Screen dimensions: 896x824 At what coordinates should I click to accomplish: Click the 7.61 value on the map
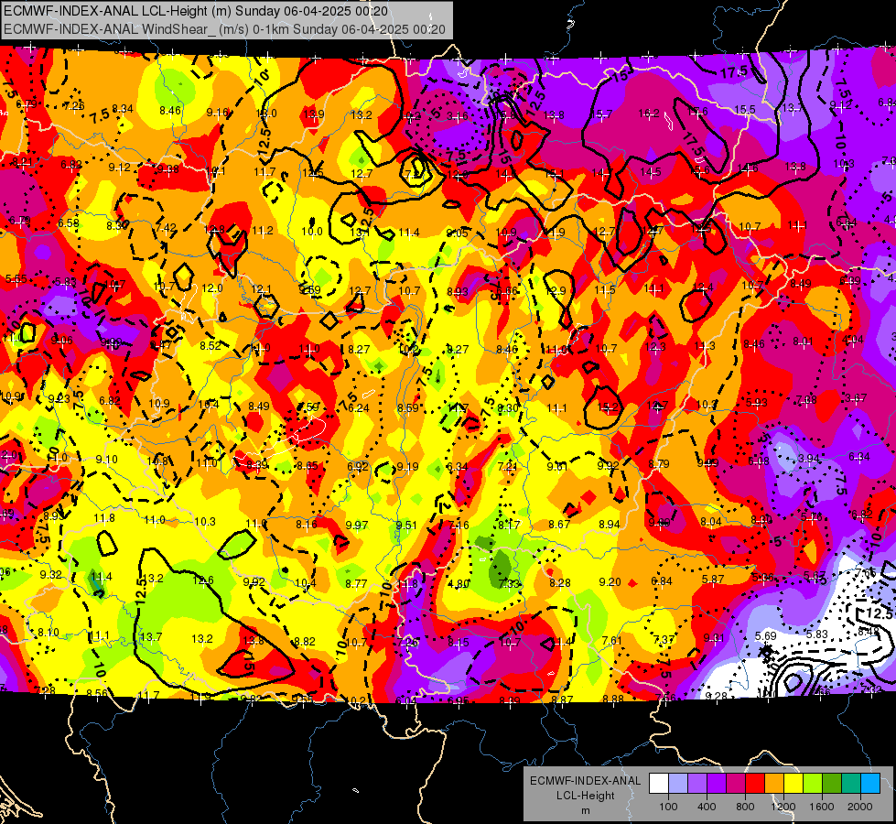pyautogui.click(x=611, y=641)
